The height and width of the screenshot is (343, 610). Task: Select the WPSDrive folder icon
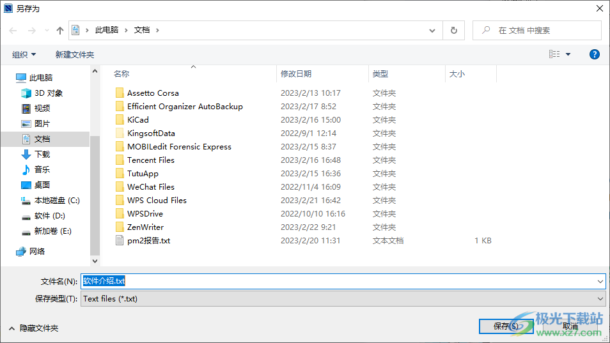pos(120,213)
